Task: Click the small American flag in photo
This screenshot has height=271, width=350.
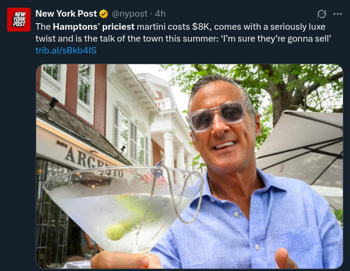Action: coord(154,173)
